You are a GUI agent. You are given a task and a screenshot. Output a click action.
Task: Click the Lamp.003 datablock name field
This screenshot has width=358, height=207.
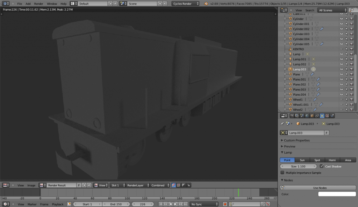pyautogui.click(x=306, y=133)
